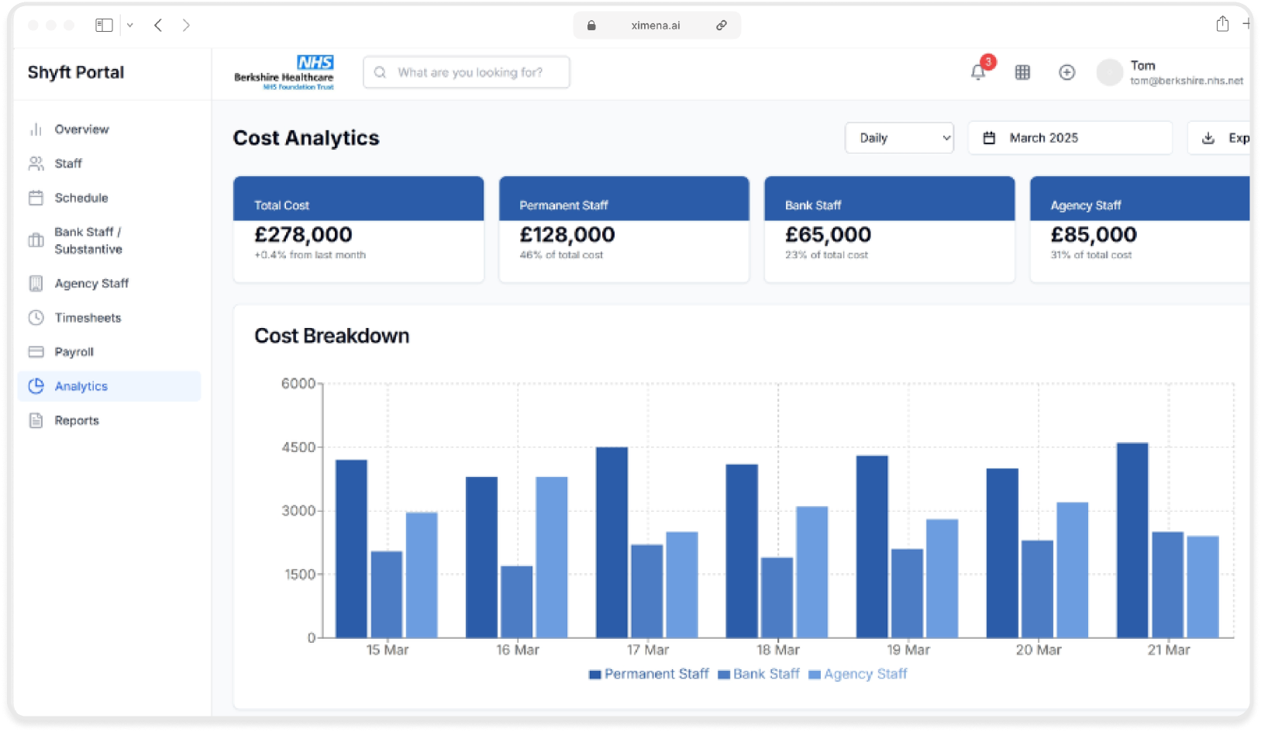1261x732 pixels.
Task: Click the link icon in address bar
Action: (722, 26)
